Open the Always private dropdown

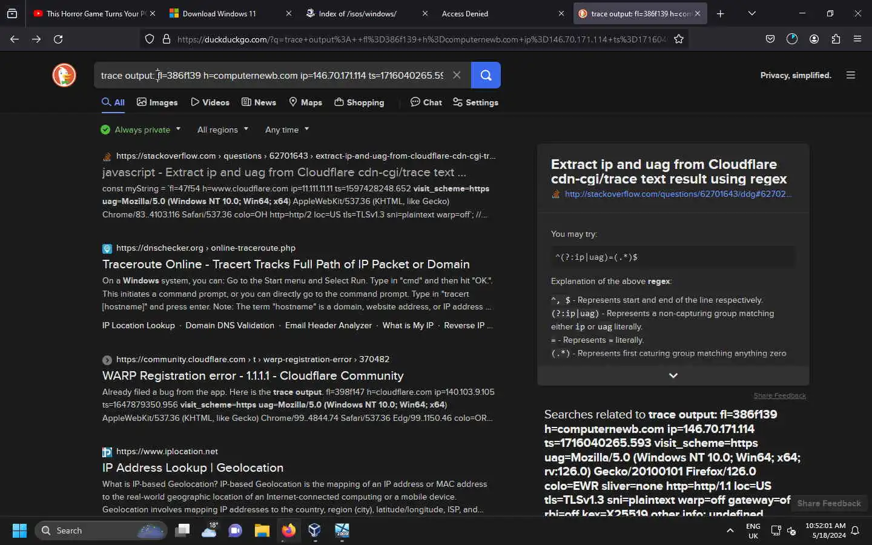140,130
